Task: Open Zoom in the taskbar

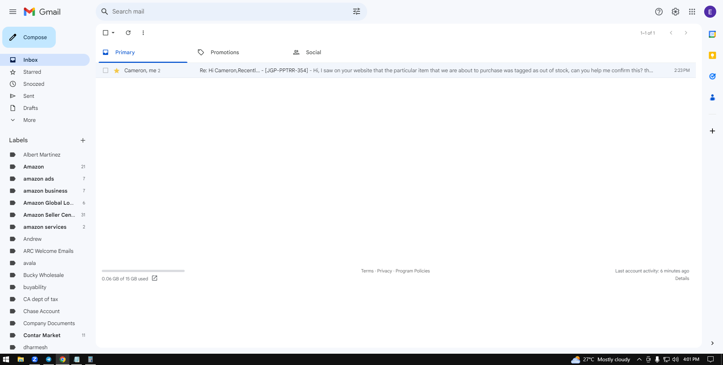Action: pos(35,359)
